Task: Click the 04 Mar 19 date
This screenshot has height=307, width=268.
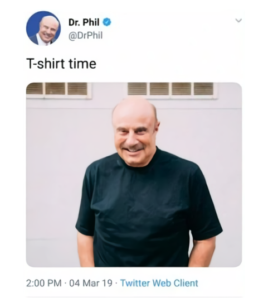Action: click(x=91, y=283)
